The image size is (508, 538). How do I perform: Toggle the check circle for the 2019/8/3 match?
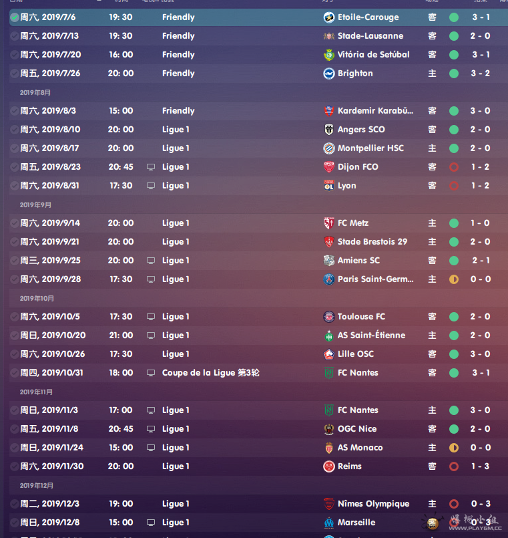tap(15, 111)
